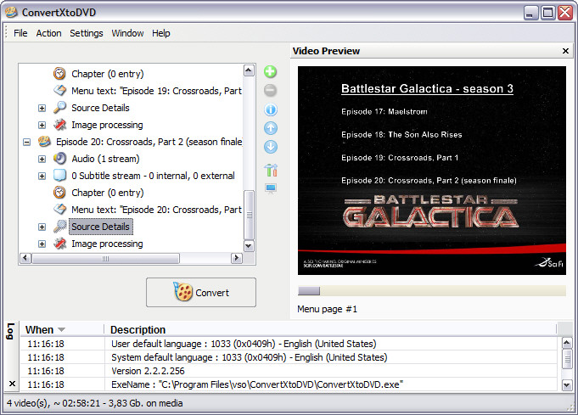Click Episode 17: Maelstrom in preview
The width and height of the screenshot is (578, 415).
pos(384,112)
